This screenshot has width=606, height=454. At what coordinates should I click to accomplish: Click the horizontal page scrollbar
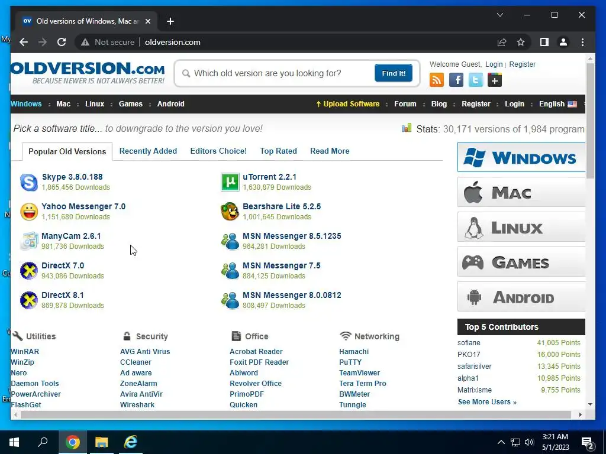click(x=296, y=414)
